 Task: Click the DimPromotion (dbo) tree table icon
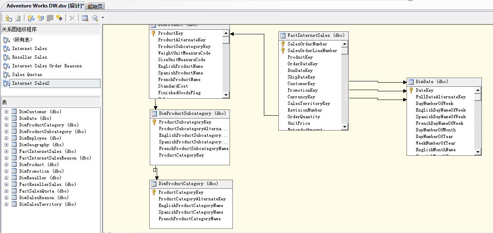click(x=14, y=171)
